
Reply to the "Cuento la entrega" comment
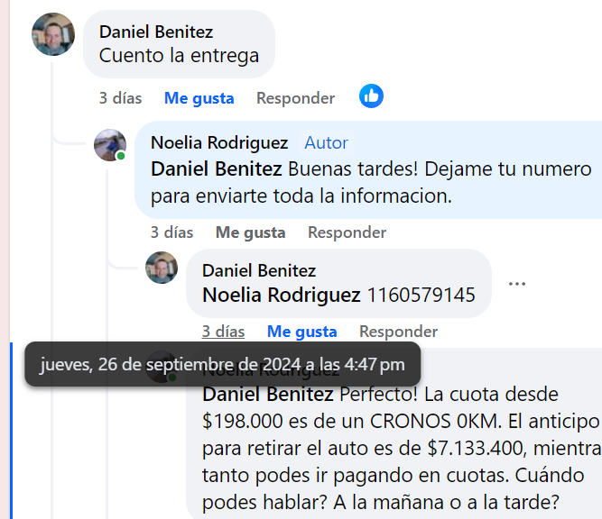click(295, 98)
